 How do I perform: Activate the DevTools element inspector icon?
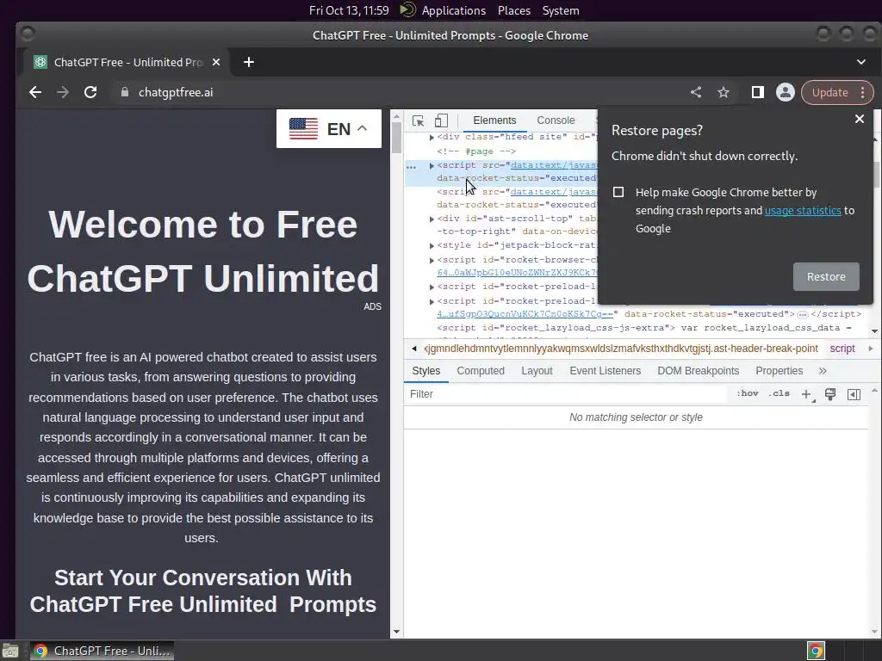pos(418,120)
